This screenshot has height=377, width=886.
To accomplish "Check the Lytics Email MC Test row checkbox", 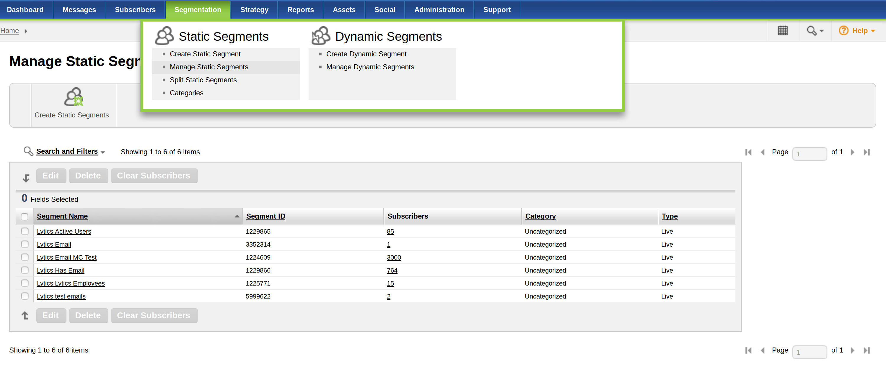I will point(25,257).
